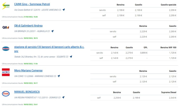Click the Sommese Petroli logo
The height and width of the screenshot is (106, 179).
click(x=6, y=6)
